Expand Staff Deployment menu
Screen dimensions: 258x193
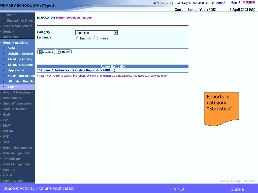point(15,109)
